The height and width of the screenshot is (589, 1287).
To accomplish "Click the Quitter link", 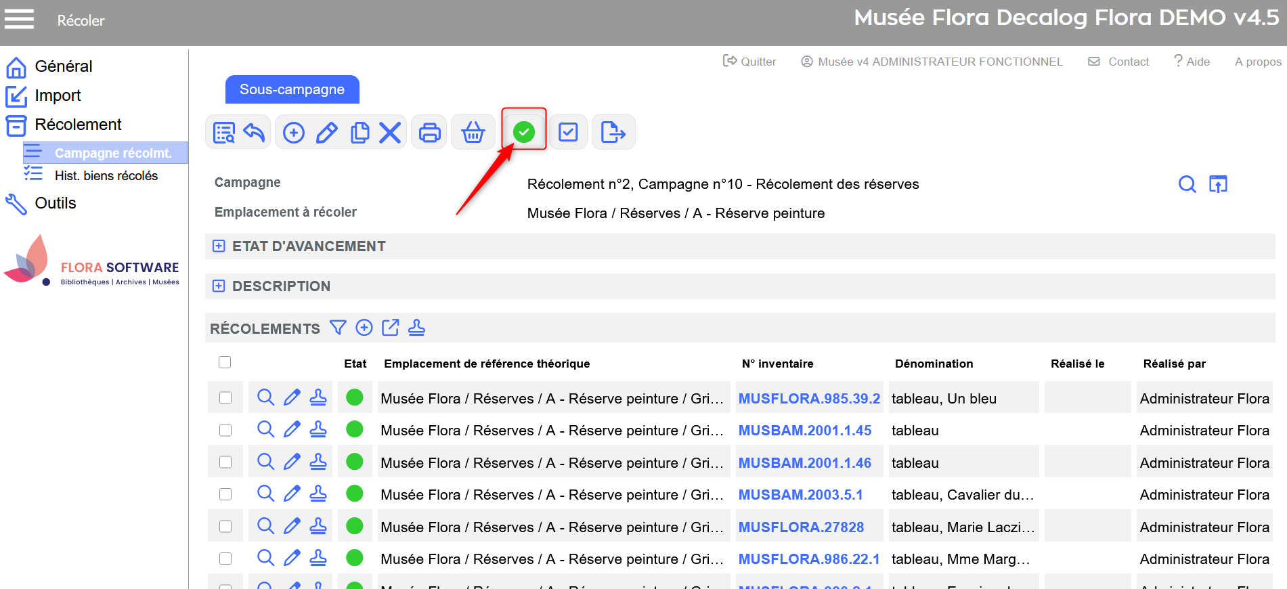I will coord(749,62).
